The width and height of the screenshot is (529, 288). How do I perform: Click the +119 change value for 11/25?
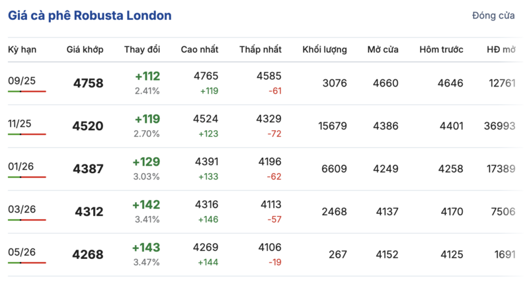point(147,120)
